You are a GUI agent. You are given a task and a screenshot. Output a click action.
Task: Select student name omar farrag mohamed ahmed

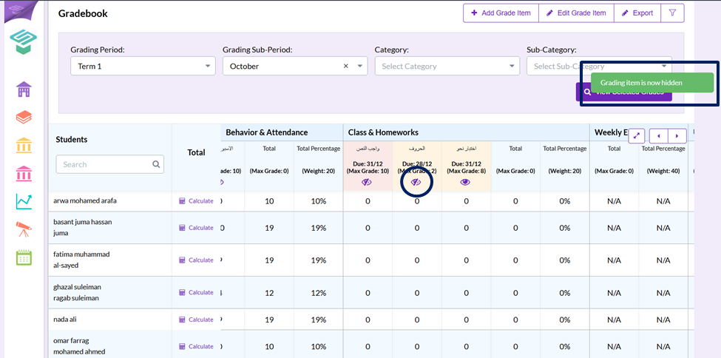(79, 346)
